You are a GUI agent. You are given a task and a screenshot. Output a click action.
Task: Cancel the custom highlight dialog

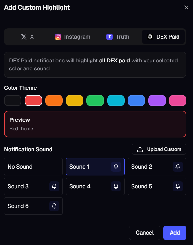(144, 233)
